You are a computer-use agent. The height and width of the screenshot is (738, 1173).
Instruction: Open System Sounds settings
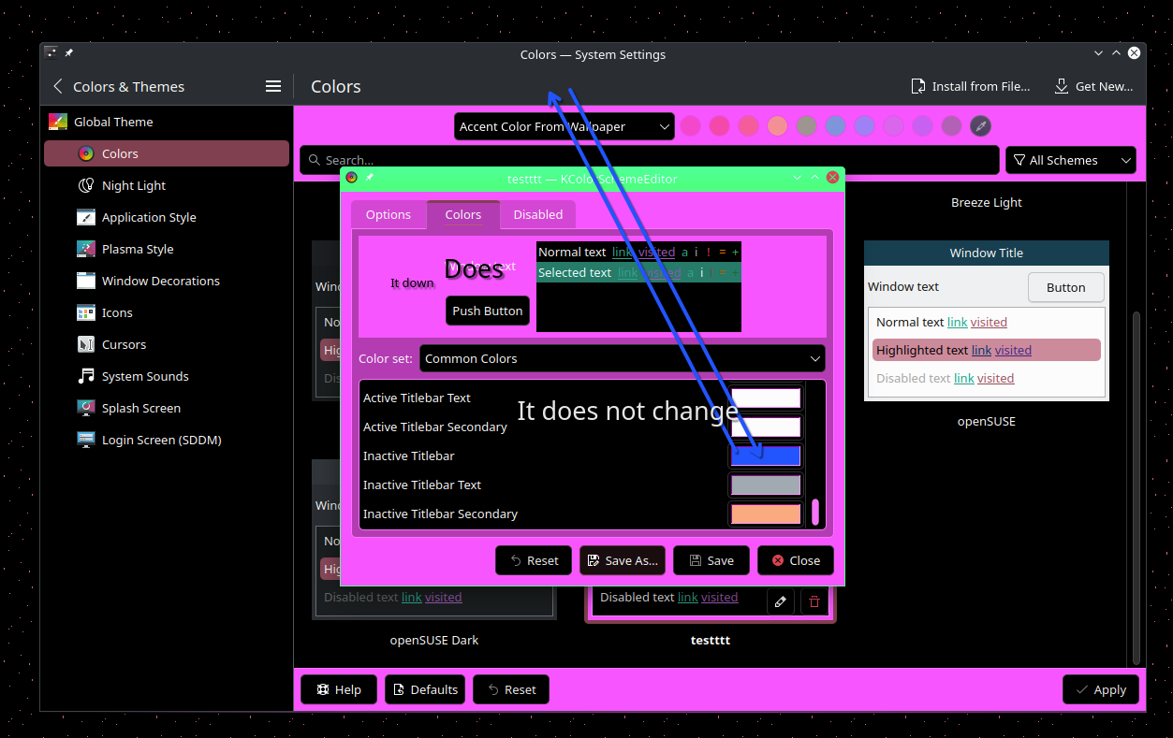coord(167,376)
